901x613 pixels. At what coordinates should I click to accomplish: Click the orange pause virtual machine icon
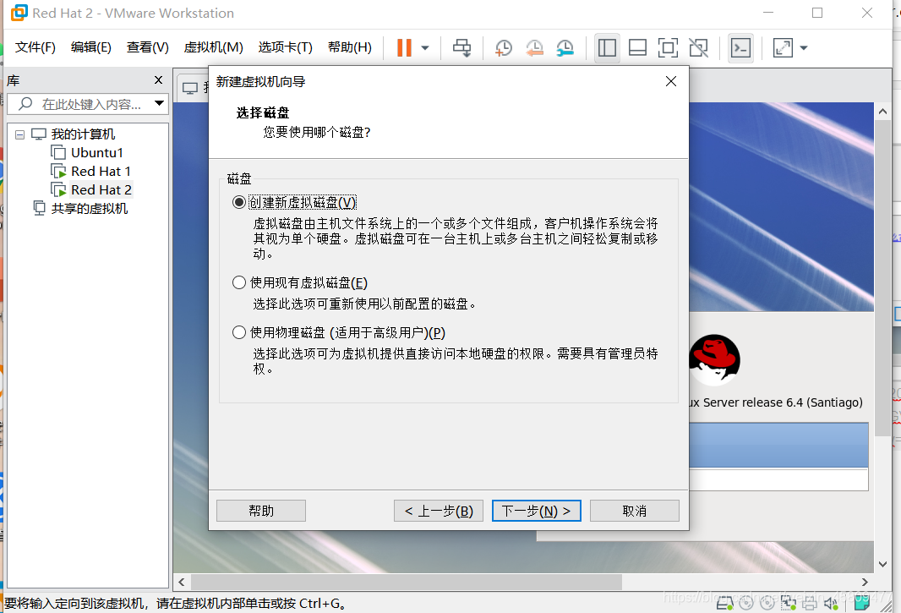tap(405, 47)
